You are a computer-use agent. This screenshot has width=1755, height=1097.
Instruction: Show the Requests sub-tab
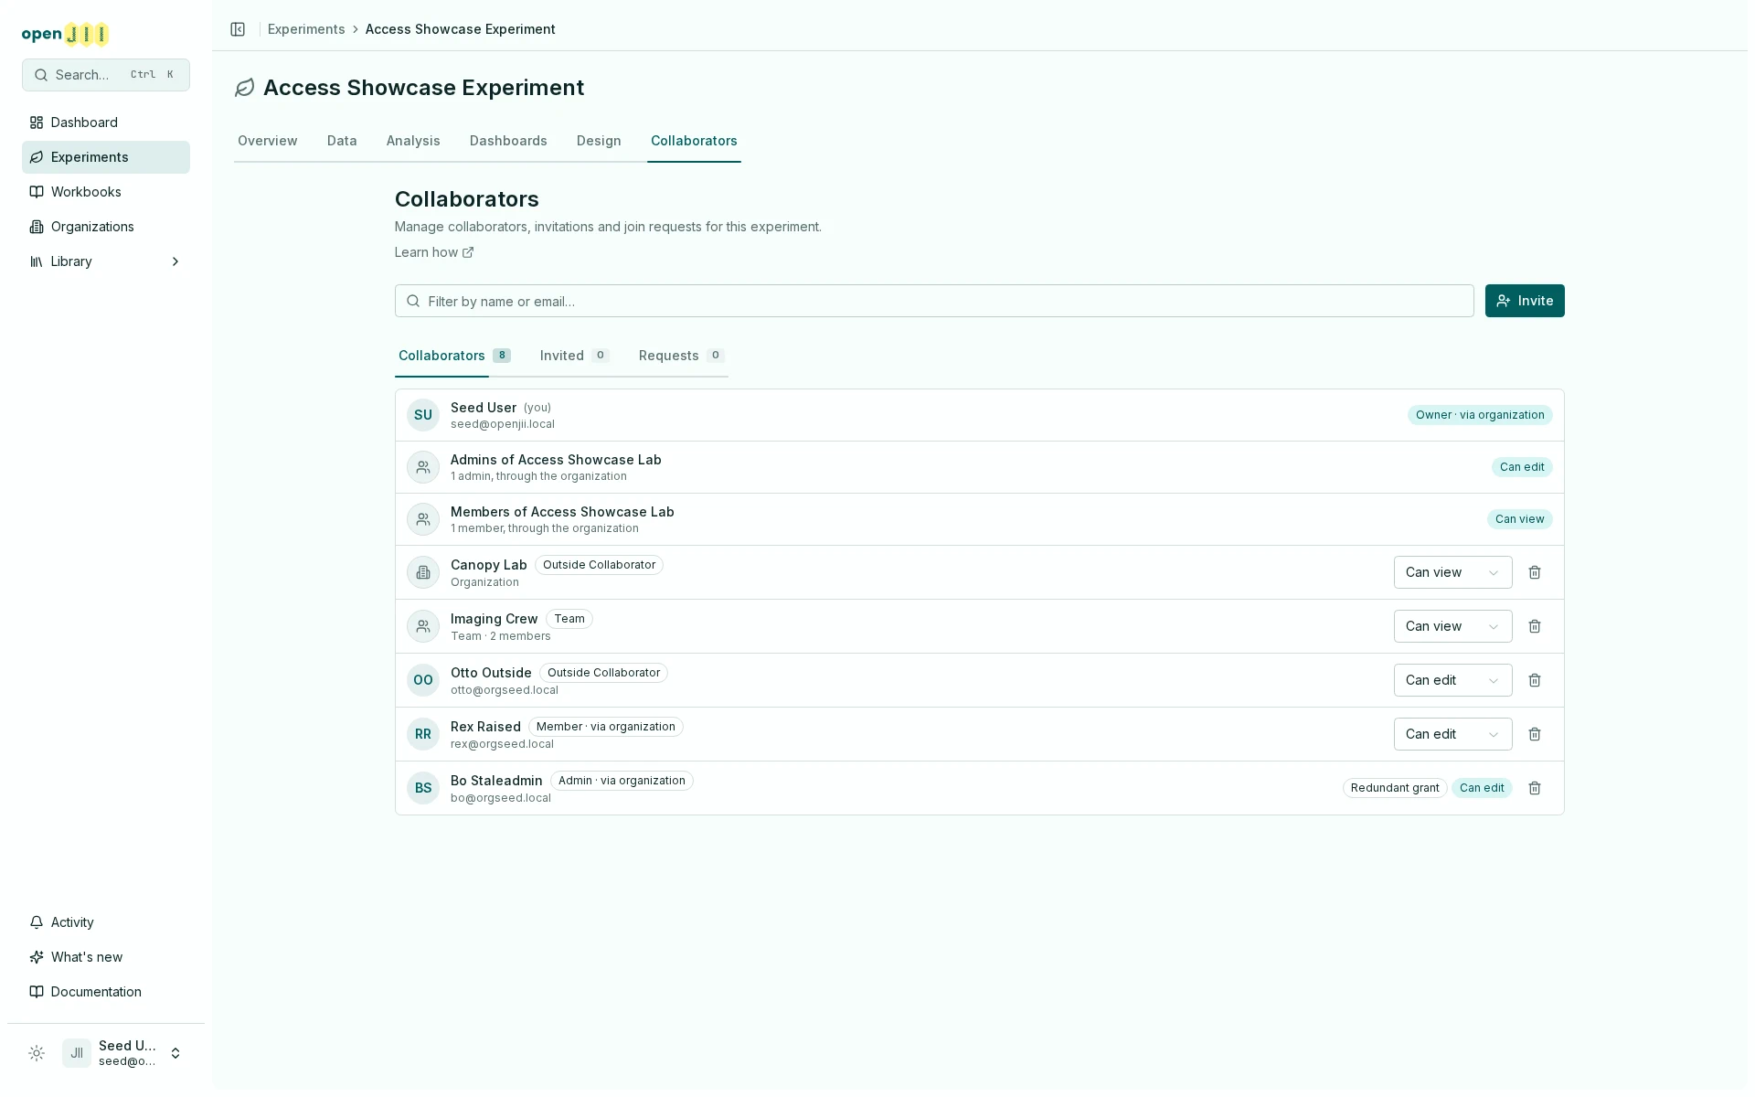[x=681, y=356]
